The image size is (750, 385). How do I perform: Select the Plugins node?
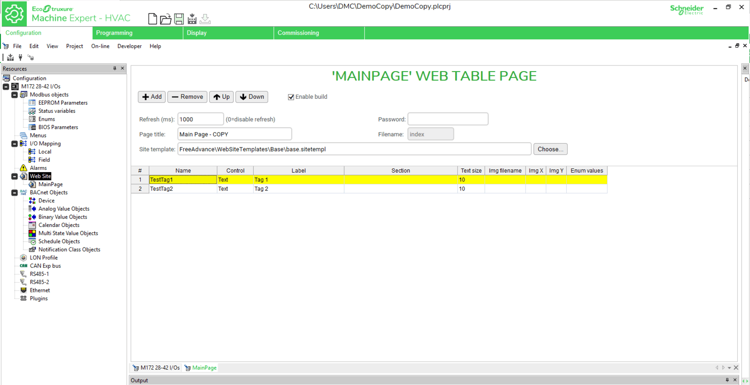coord(39,298)
